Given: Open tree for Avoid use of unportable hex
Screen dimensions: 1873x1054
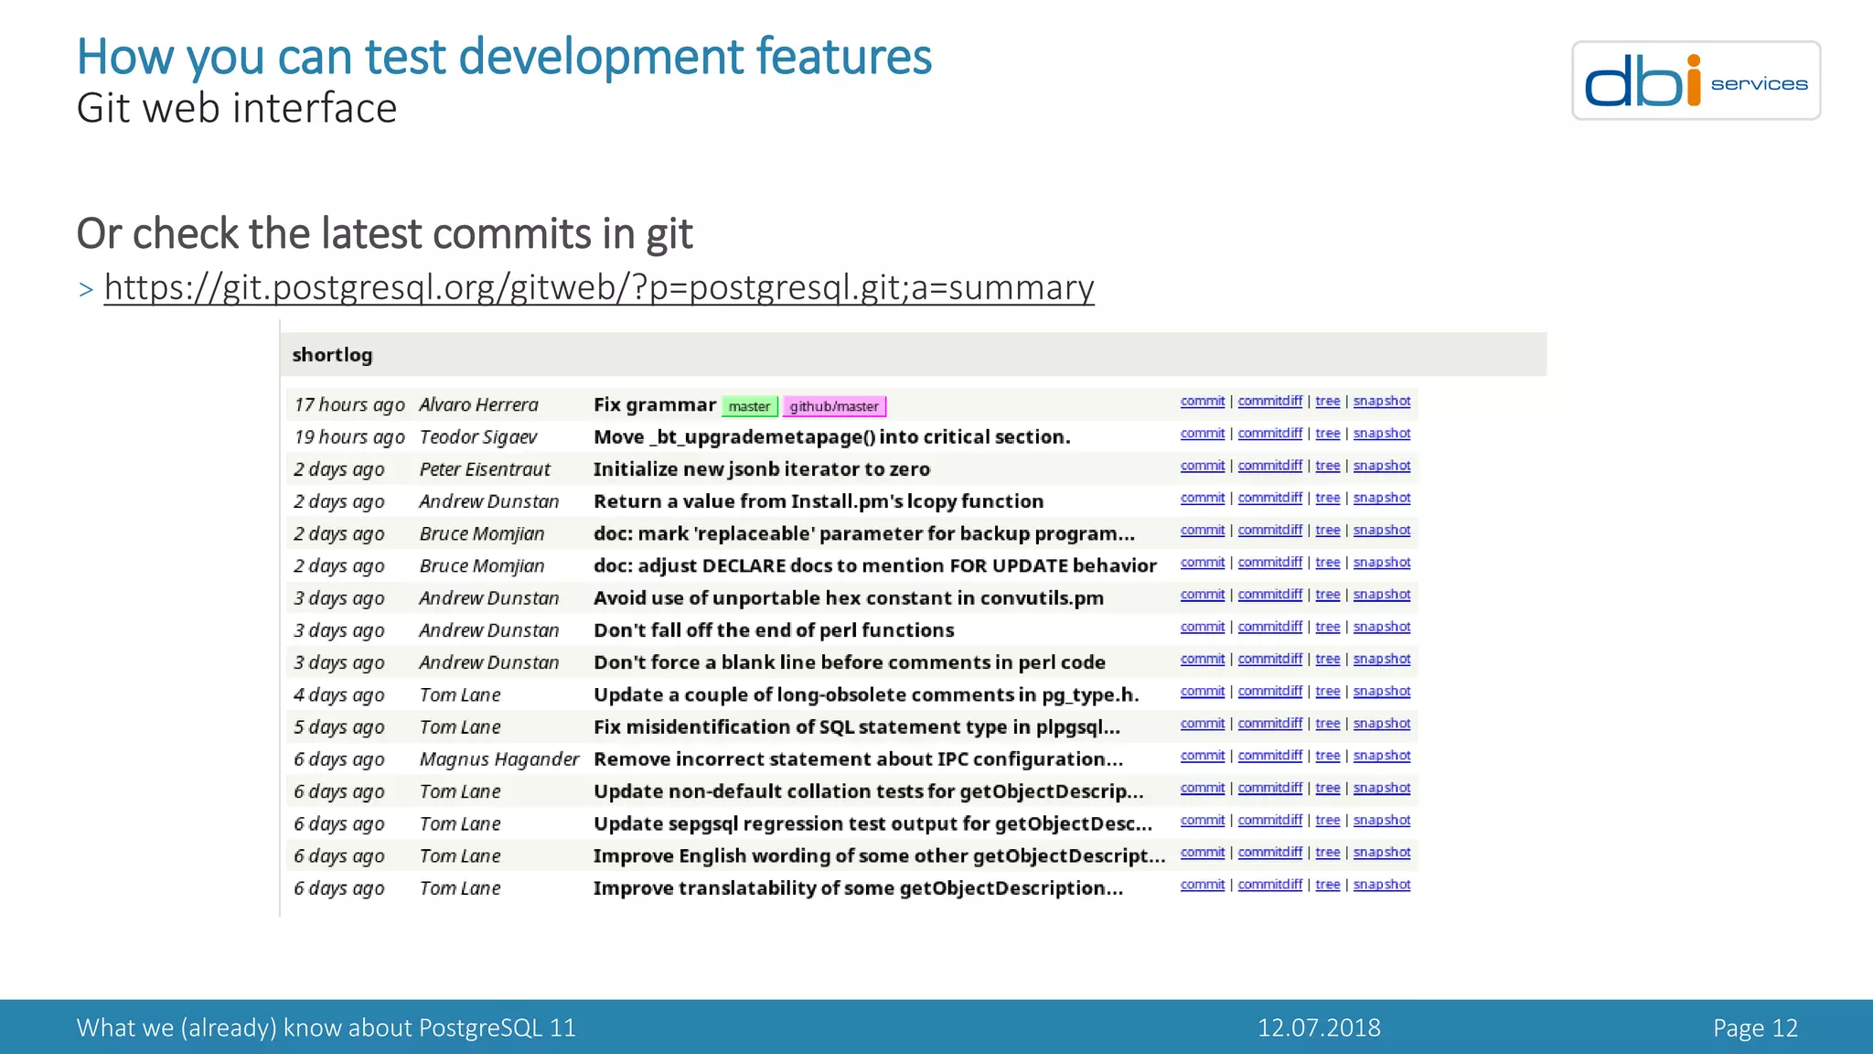Looking at the screenshot, I should pyautogui.click(x=1327, y=594).
